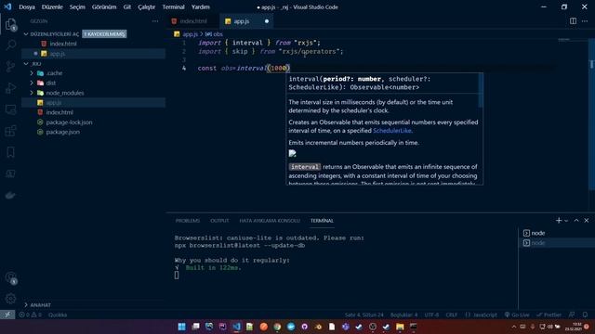595x334 pixels.
Task: Maximize the terminal panel with chevron up
Action: tap(576, 221)
